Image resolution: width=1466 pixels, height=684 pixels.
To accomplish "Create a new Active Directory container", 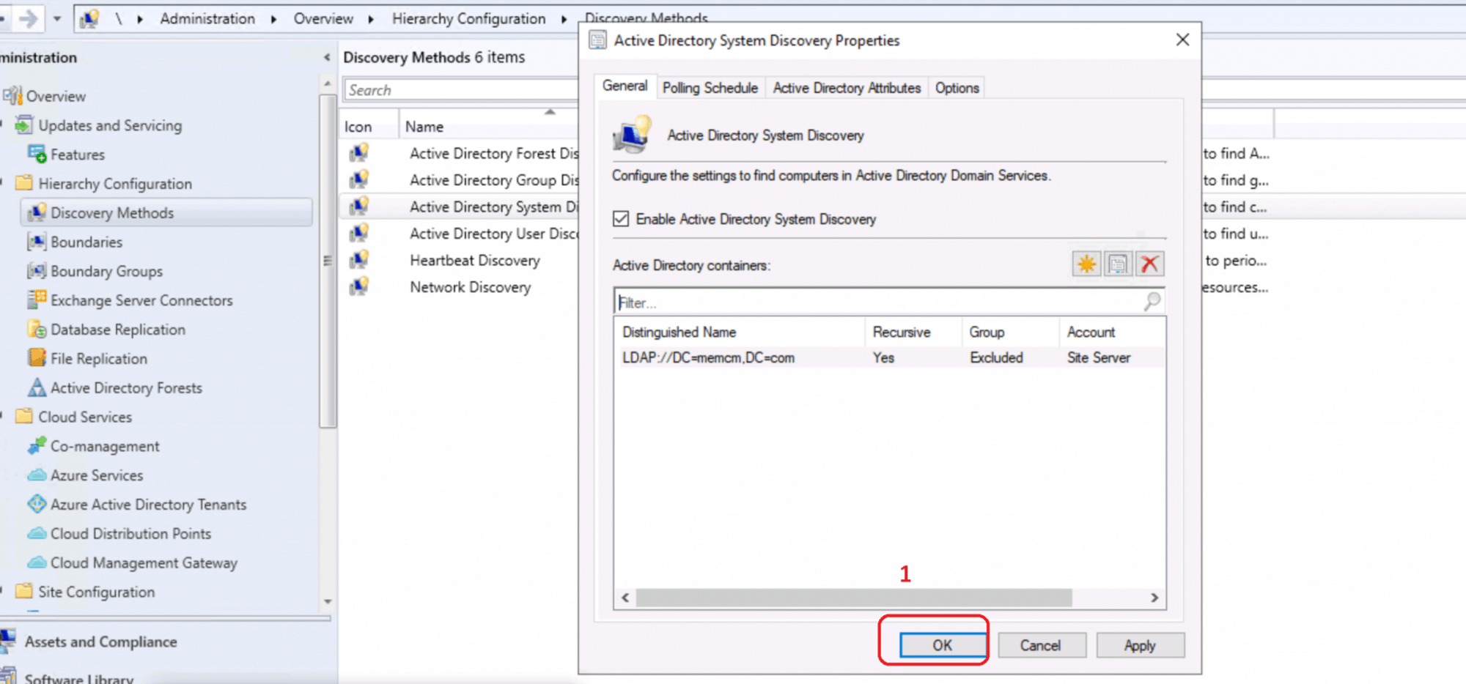I will [1087, 264].
